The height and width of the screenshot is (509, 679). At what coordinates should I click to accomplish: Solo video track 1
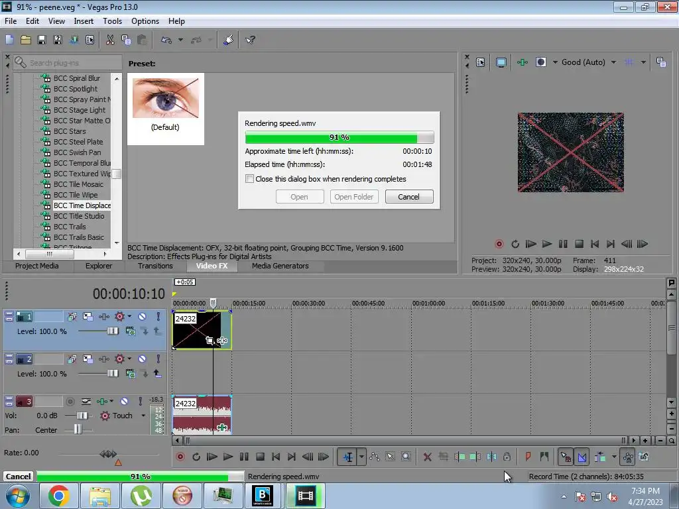[x=158, y=317]
